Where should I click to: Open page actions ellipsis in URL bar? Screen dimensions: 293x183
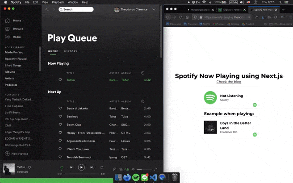248,17
